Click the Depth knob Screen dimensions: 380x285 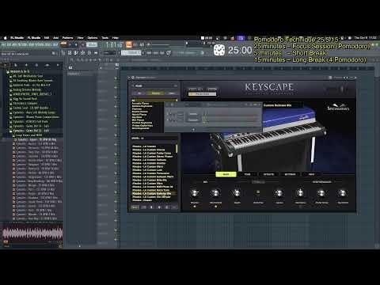pos(237,193)
